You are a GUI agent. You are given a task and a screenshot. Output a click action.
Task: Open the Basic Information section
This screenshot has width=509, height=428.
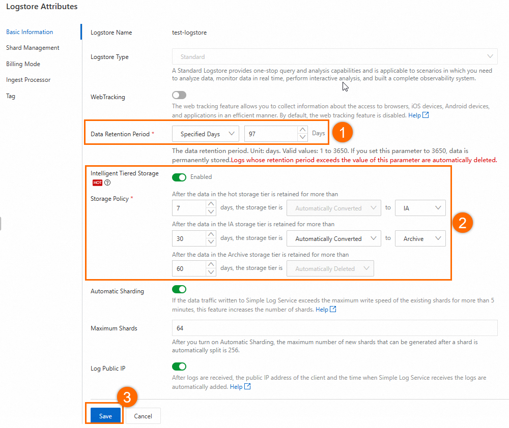tap(30, 32)
